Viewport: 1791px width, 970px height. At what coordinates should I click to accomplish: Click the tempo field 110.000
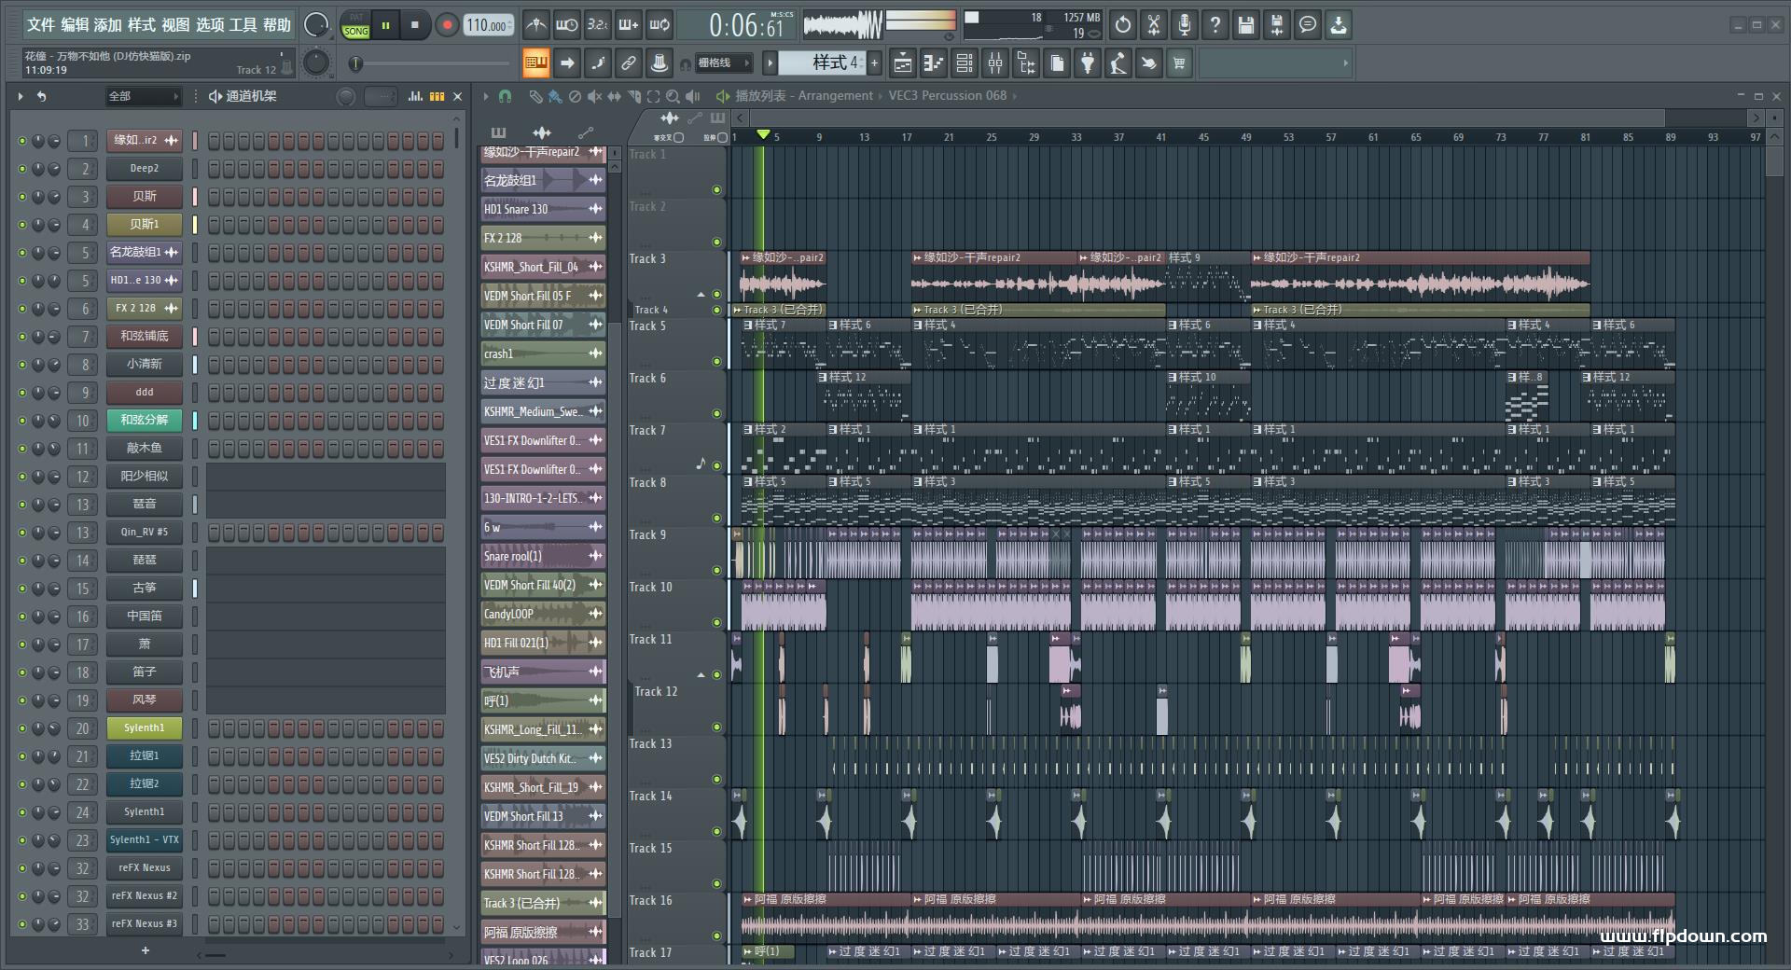(489, 25)
